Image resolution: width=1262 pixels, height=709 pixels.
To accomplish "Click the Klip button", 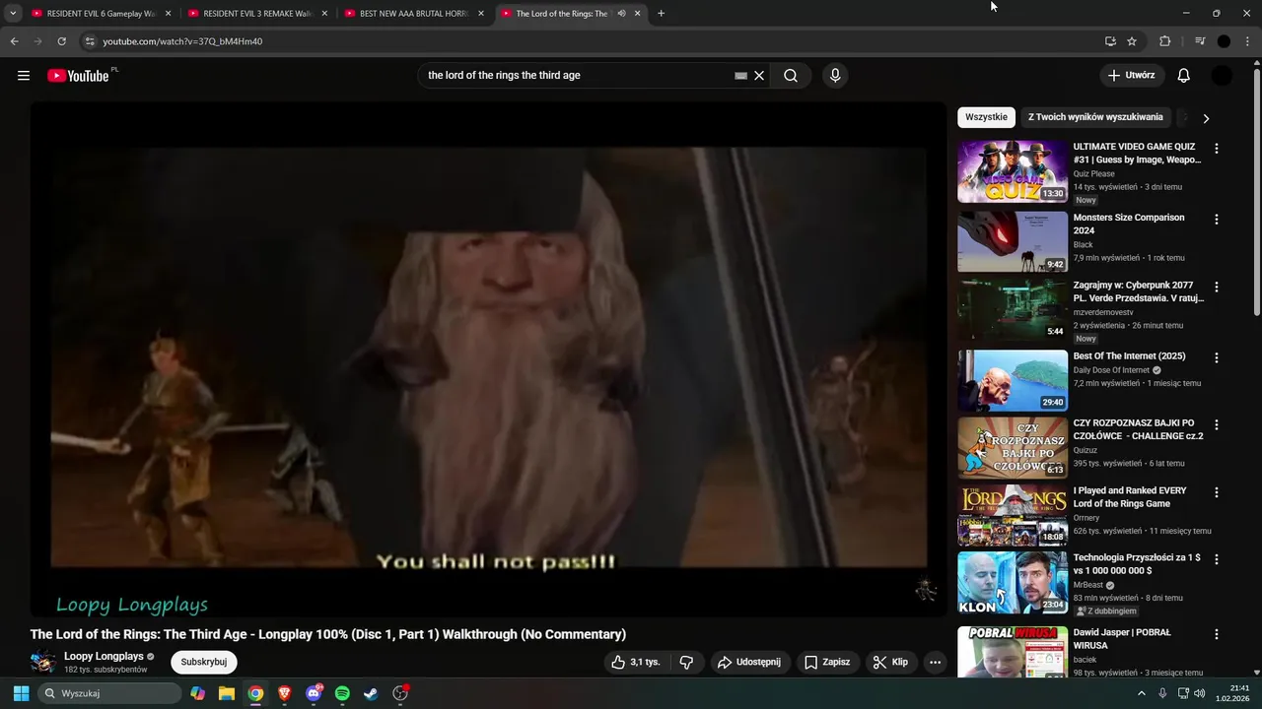I will pyautogui.click(x=890, y=663).
